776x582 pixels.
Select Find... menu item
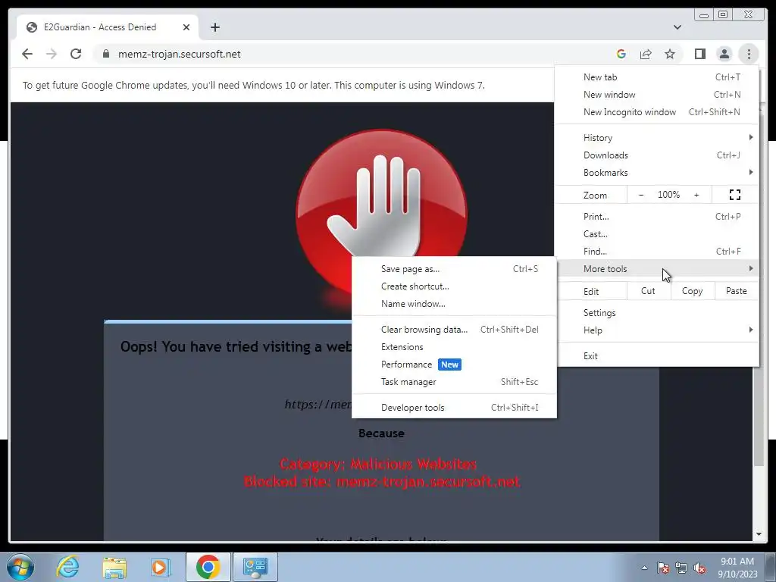pyautogui.click(x=657, y=252)
